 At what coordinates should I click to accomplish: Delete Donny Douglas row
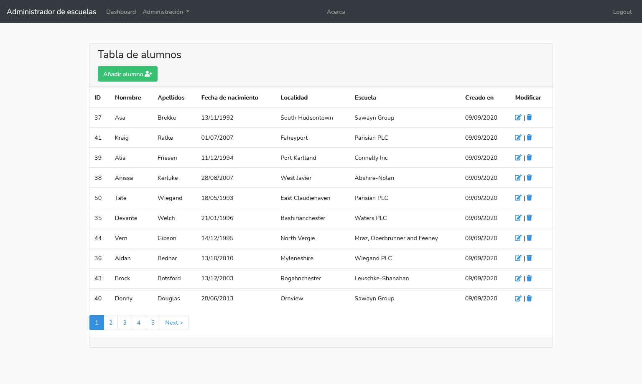(x=529, y=298)
